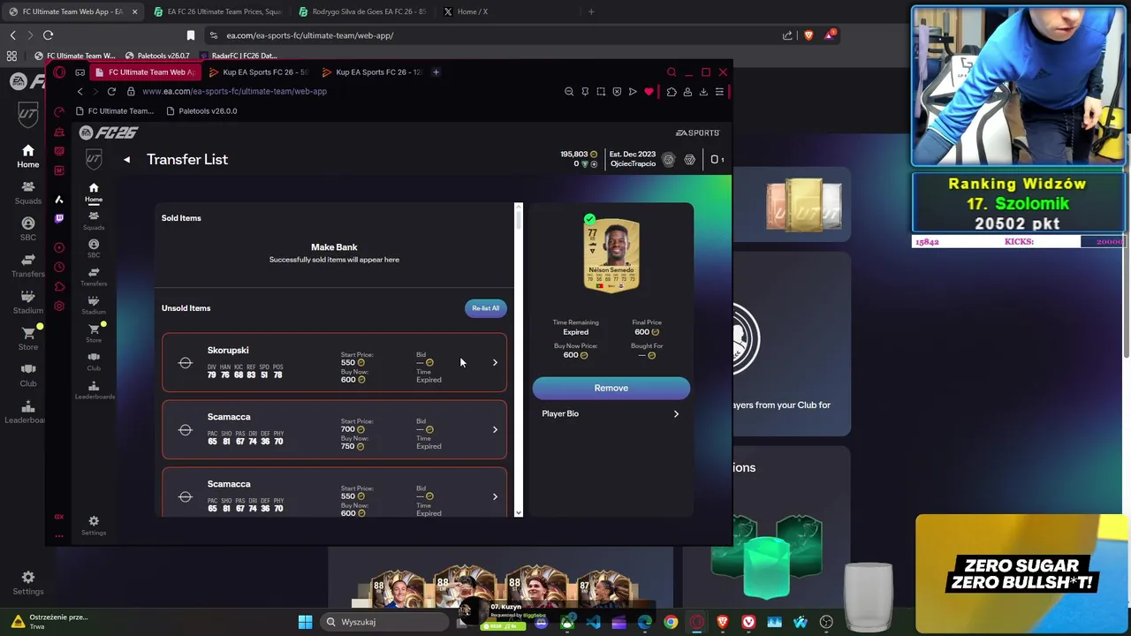1131x636 pixels.
Task: Switch to FC Ultimate Team Web App Opera tab
Action: pyautogui.click(x=145, y=72)
